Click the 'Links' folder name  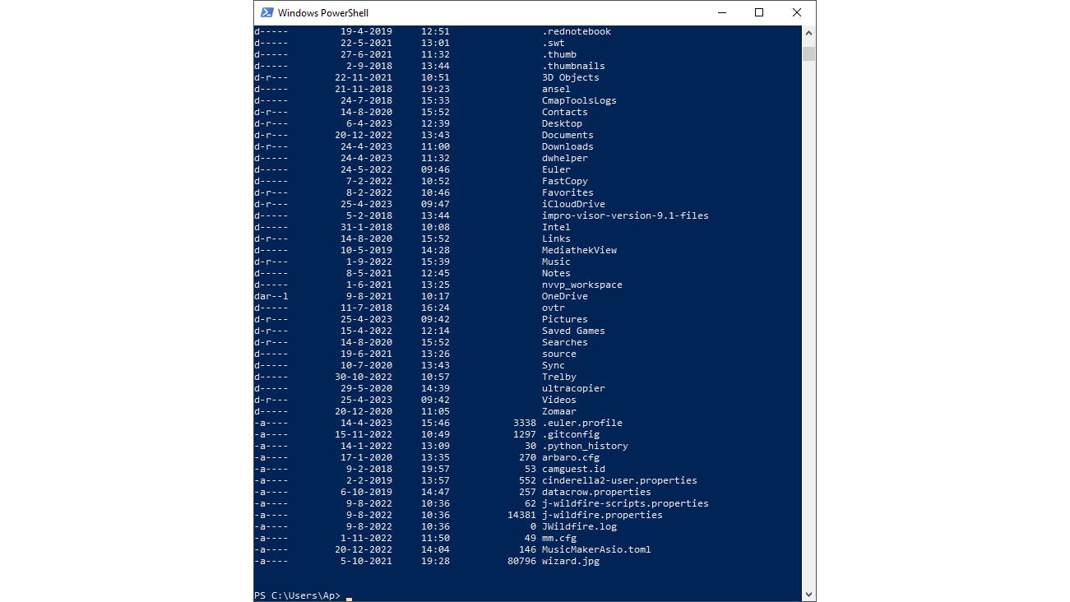[x=556, y=238]
